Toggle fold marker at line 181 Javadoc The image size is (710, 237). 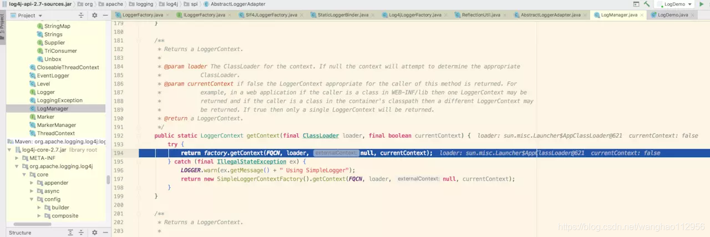pos(139,41)
